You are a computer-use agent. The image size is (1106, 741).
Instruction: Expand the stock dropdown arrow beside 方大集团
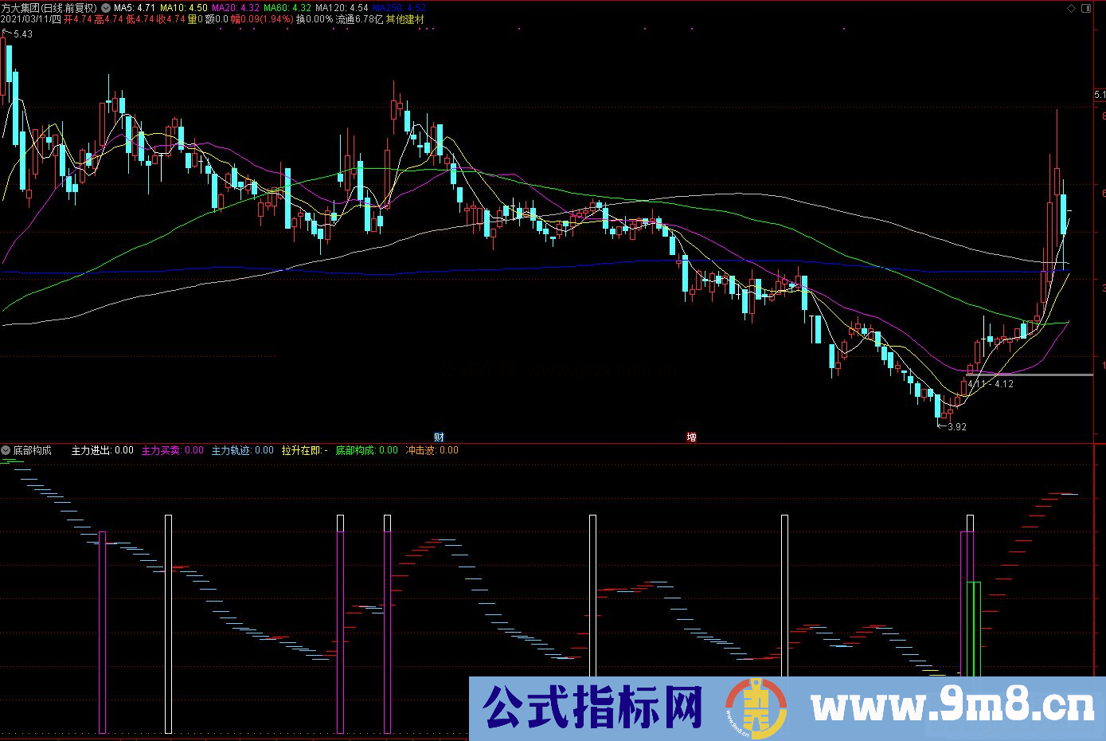pos(104,6)
